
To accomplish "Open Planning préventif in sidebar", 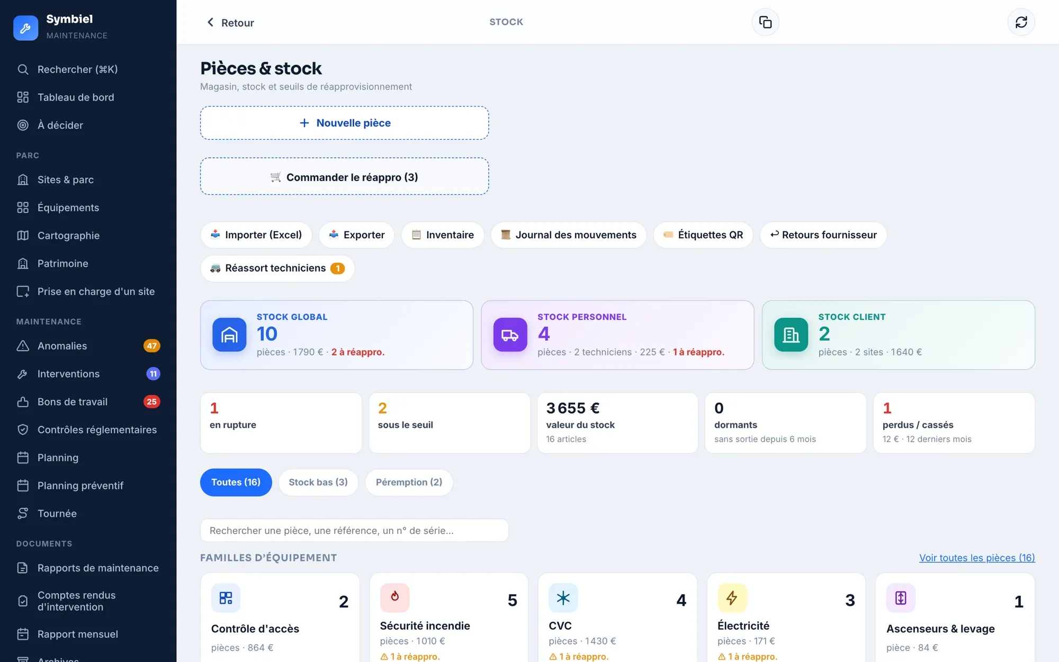I will [88, 486].
